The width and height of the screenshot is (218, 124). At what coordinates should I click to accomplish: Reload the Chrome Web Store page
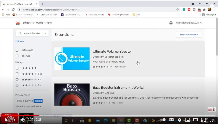point(13,10)
